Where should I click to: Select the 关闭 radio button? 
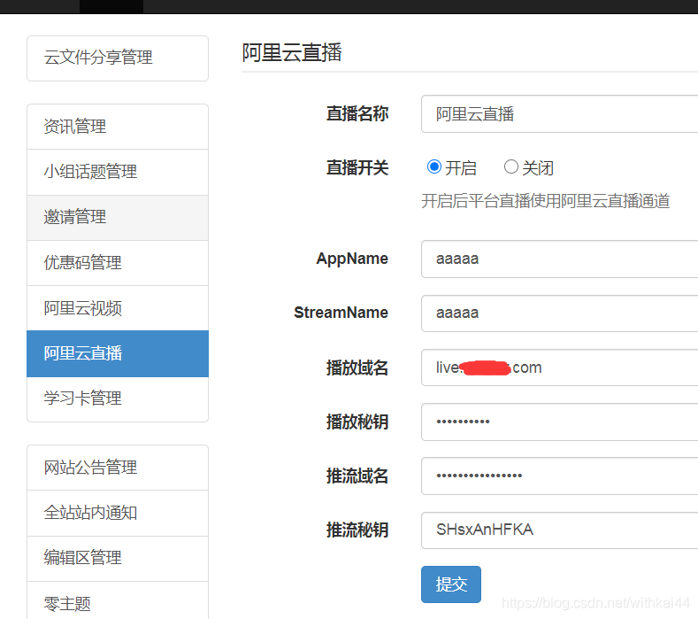510,167
